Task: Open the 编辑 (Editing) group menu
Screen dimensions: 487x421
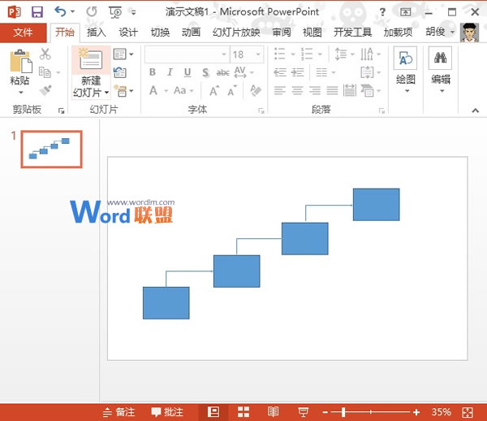Action: point(440,70)
